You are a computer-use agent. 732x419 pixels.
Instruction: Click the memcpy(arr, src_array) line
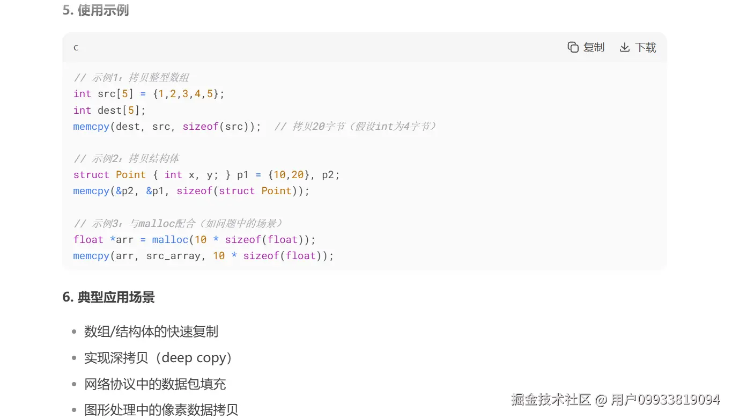click(203, 256)
